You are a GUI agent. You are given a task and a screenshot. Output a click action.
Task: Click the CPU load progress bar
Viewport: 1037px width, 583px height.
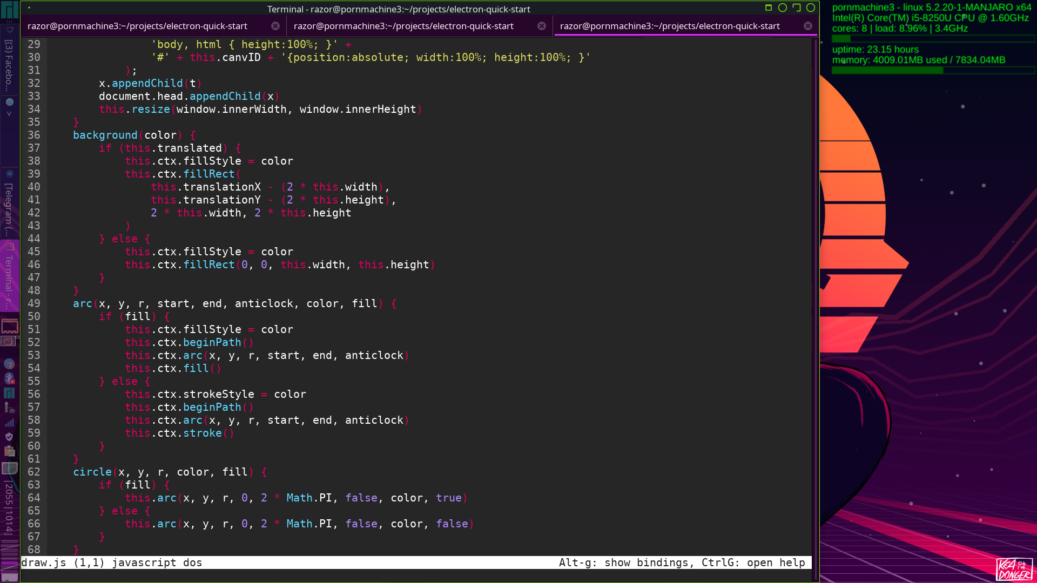pos(933,39)
